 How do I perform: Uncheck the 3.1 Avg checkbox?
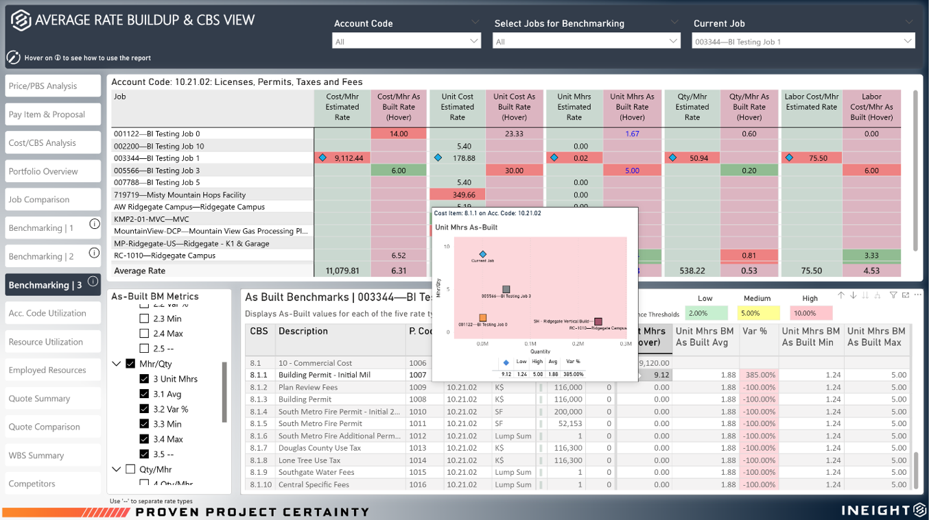144,394
